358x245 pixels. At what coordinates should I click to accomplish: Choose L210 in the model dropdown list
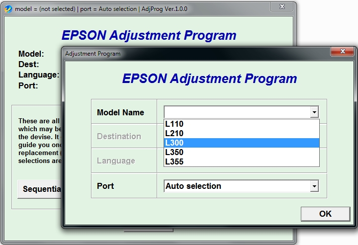241,133
